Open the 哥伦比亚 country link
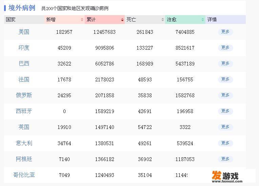This screenshot has width=259, height=186. tap(24, 175)
